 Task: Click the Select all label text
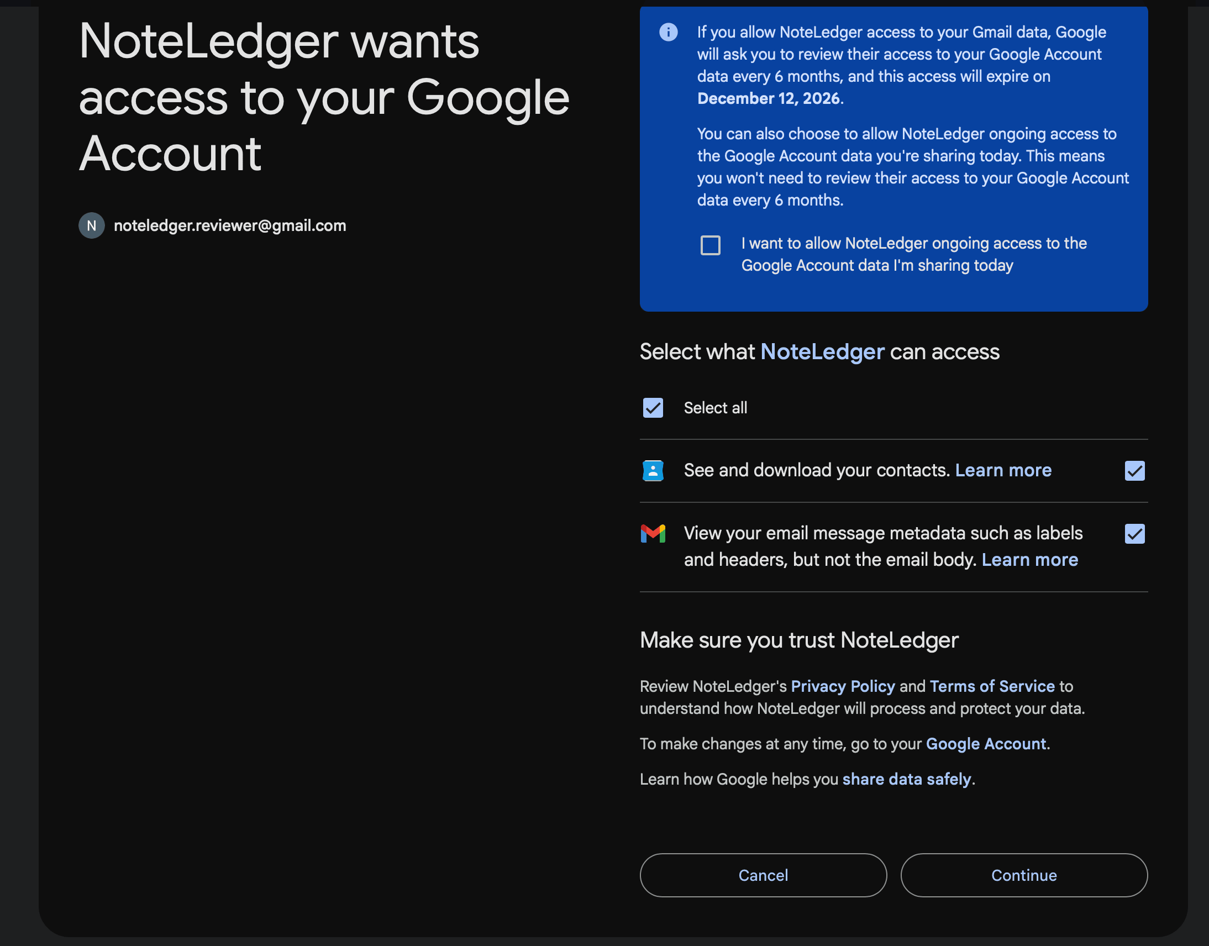tap(715, 408)
